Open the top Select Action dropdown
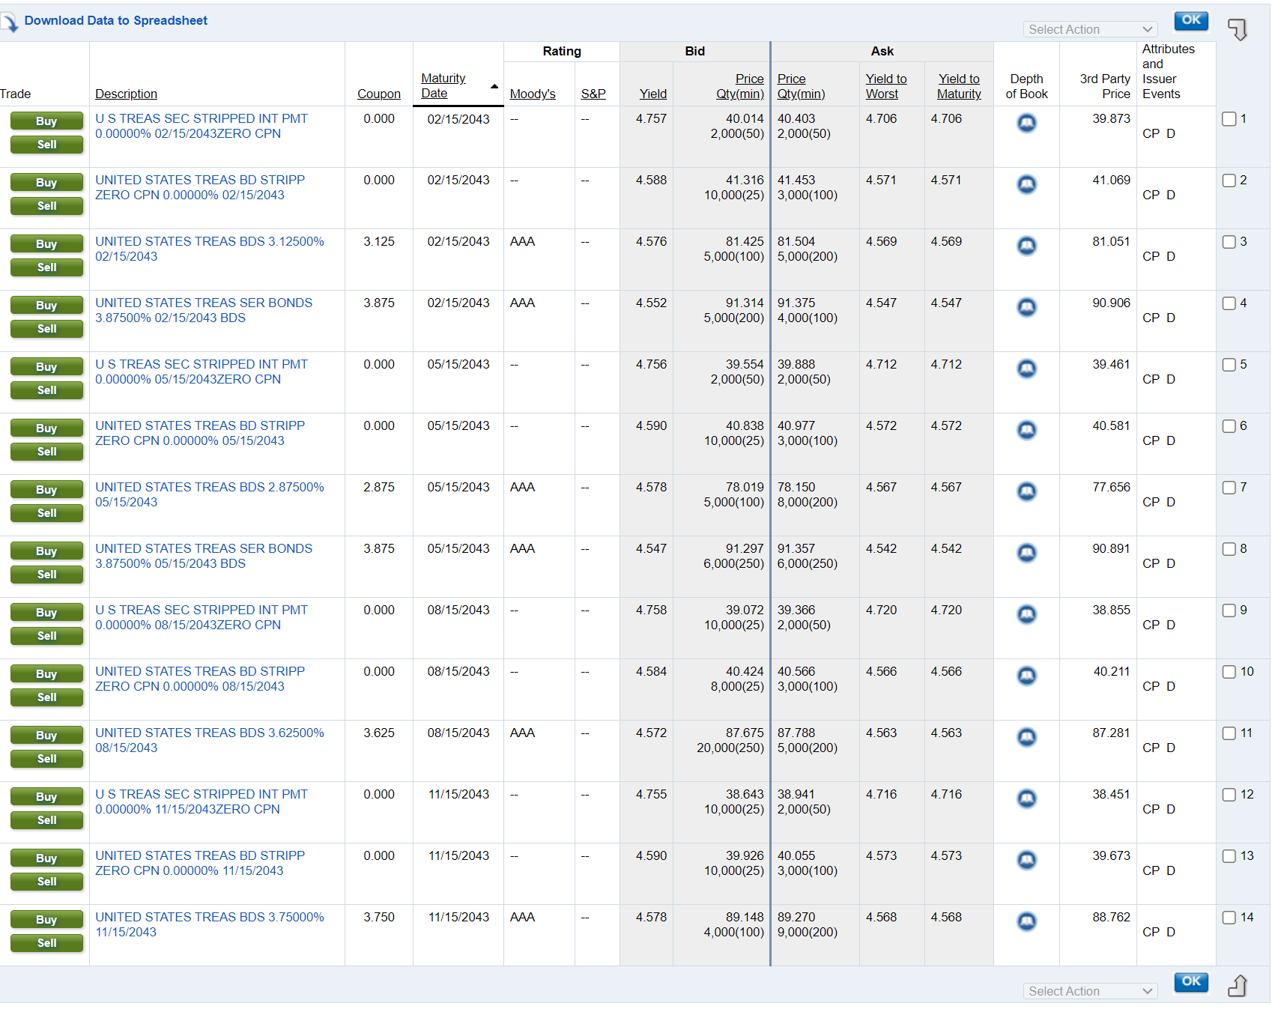The width and height of the screenshot is (1275, 1009). click(1090, 29)
